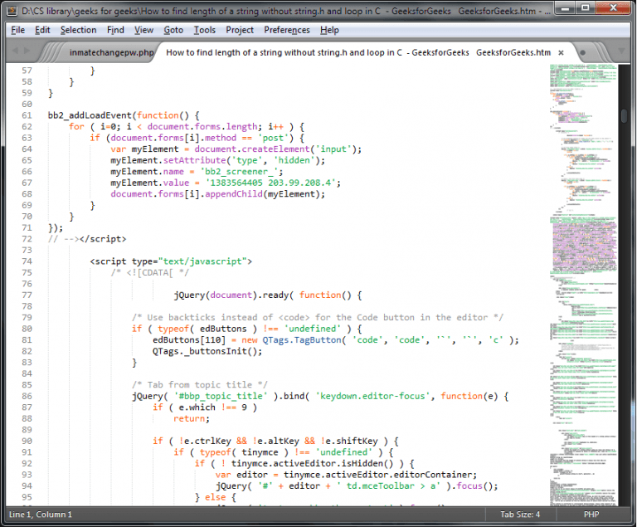Open the tab list dropdown arrow
The height and width of the screenshot is (527, 637).
tap(620, 52)
